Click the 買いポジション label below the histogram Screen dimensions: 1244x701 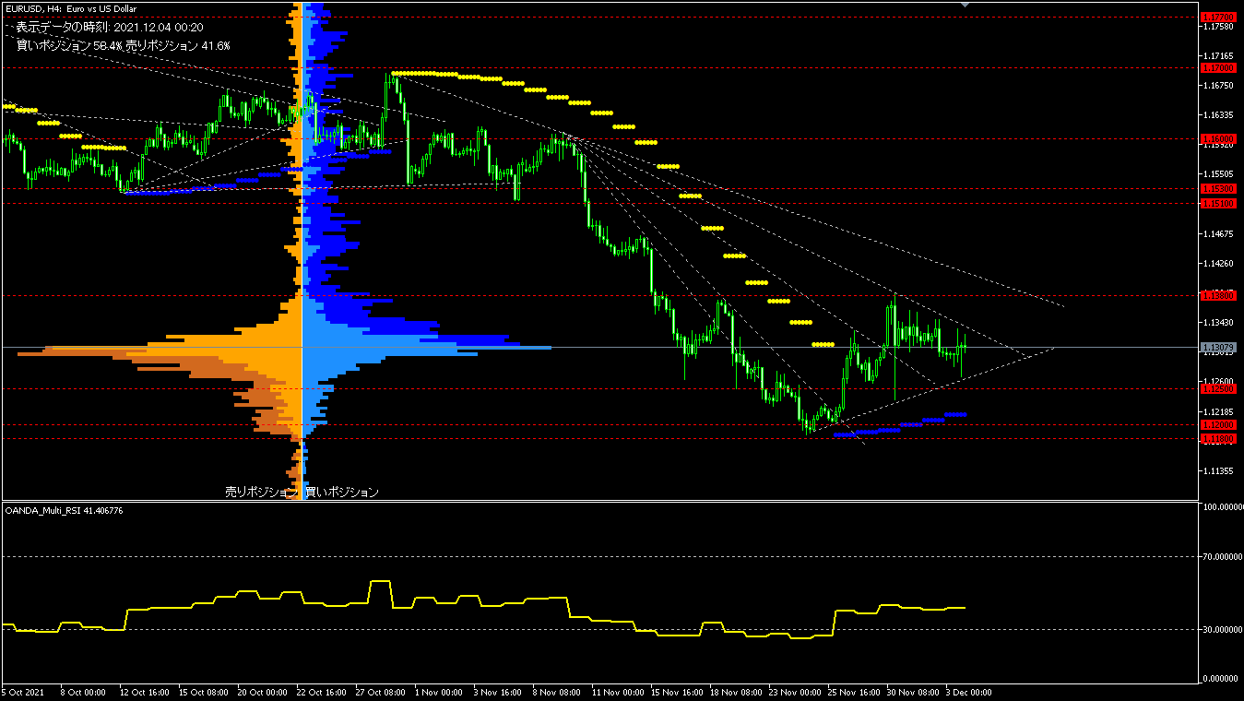pos(341,493)
